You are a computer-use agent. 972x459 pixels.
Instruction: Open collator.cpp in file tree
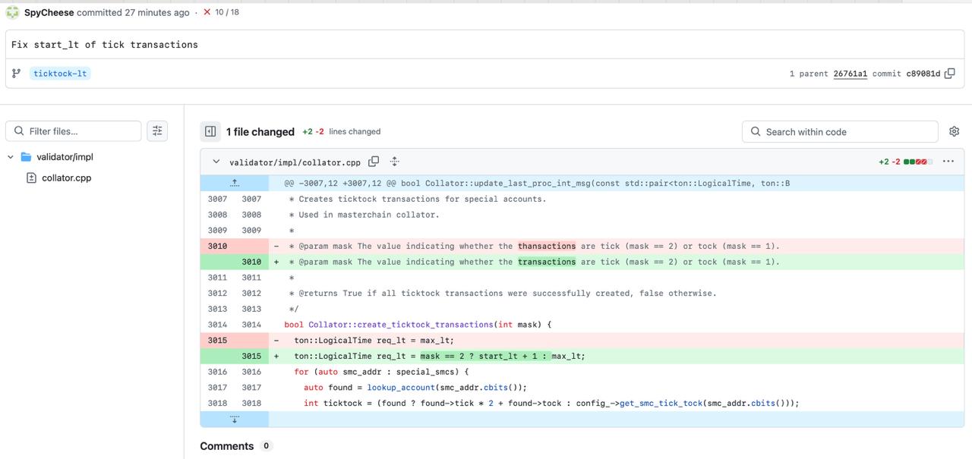tap(66, 178)
